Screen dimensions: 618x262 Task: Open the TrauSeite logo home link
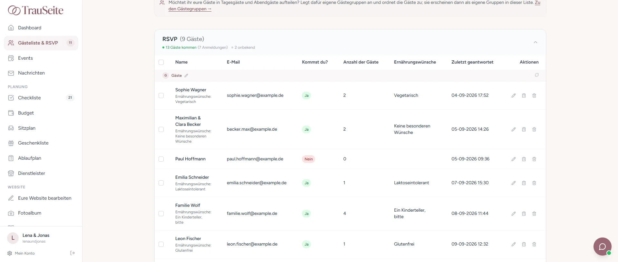pyautogui.click(x=35, y=10)
